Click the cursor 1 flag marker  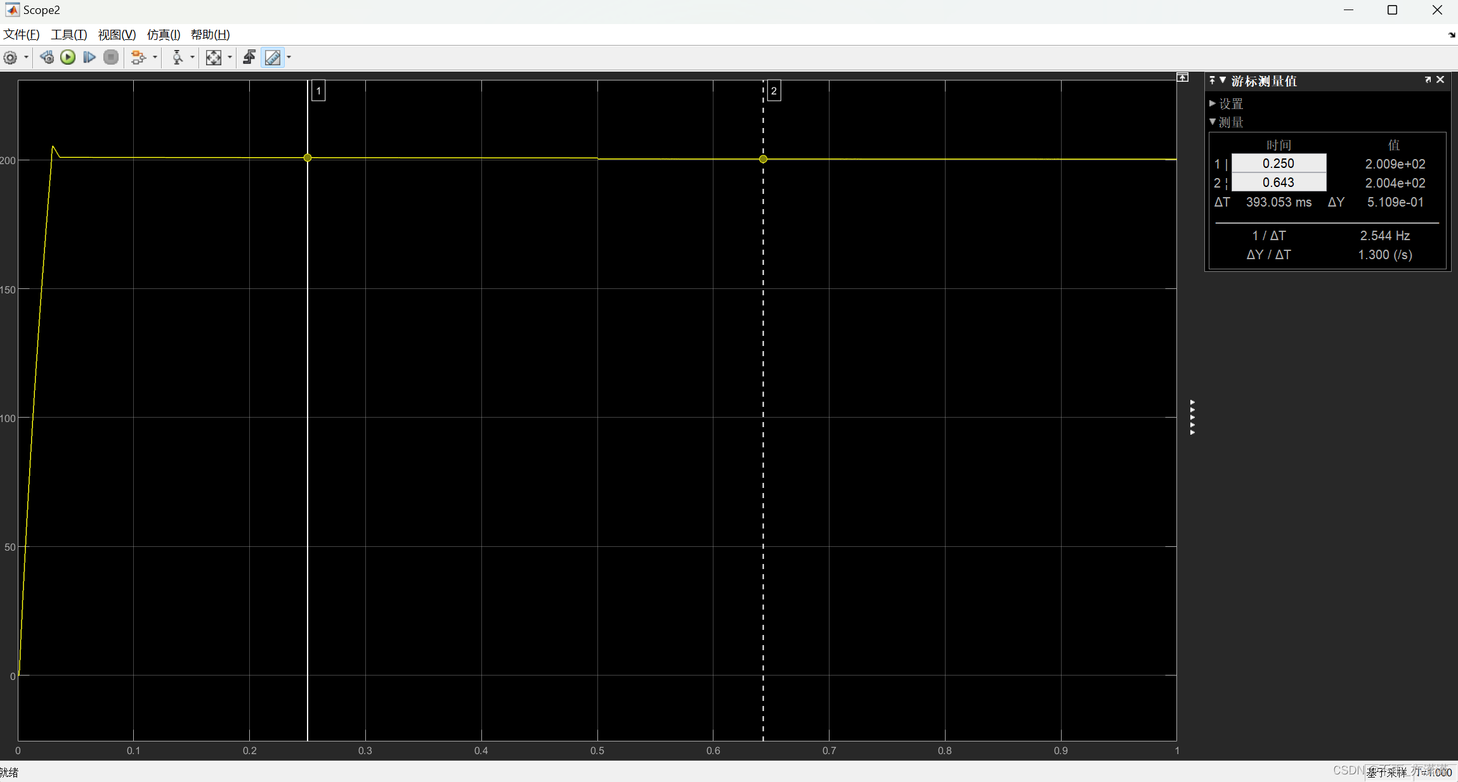(x=318, y=91)
